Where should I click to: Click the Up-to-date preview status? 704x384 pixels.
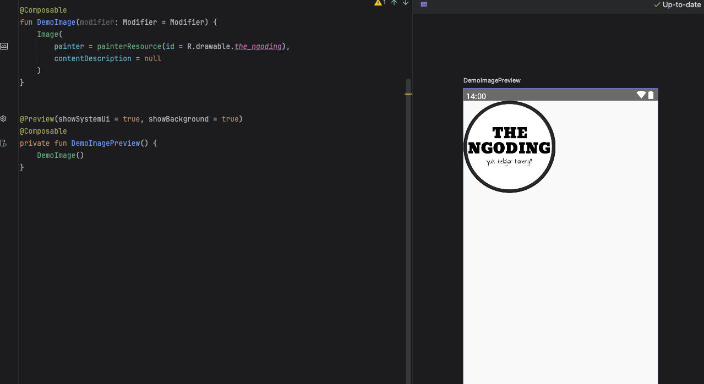click(x=678, y=4)
